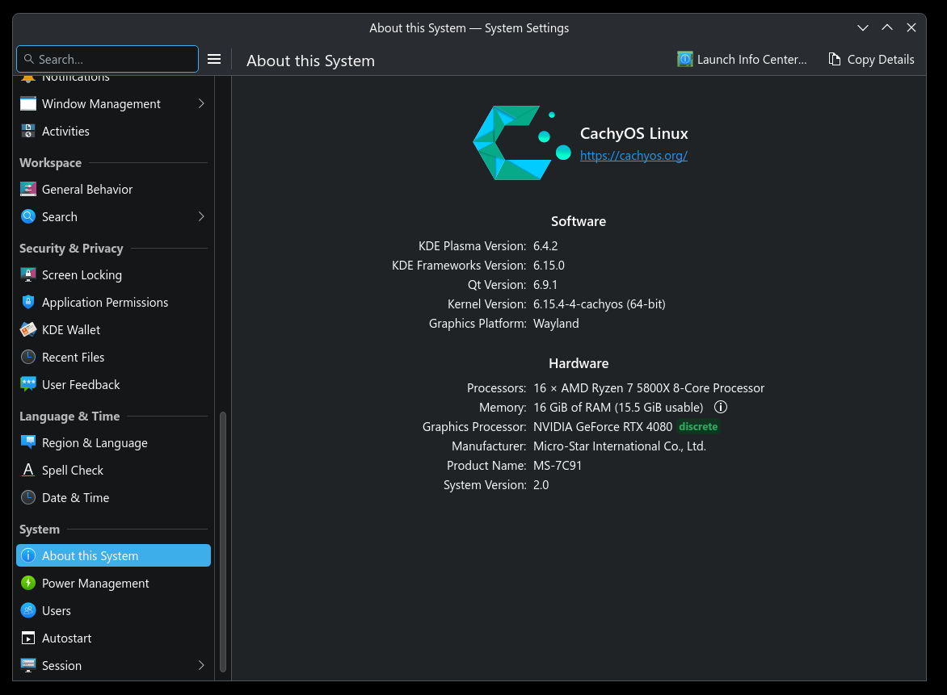
Task: Open the hamburger menu next to search
Action: [214, 59]
